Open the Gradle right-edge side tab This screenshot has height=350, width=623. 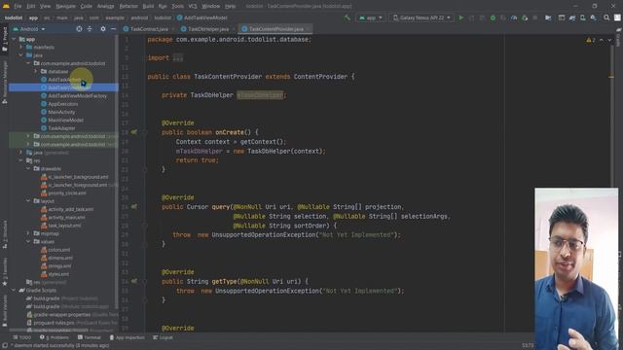tap(619, 38)
